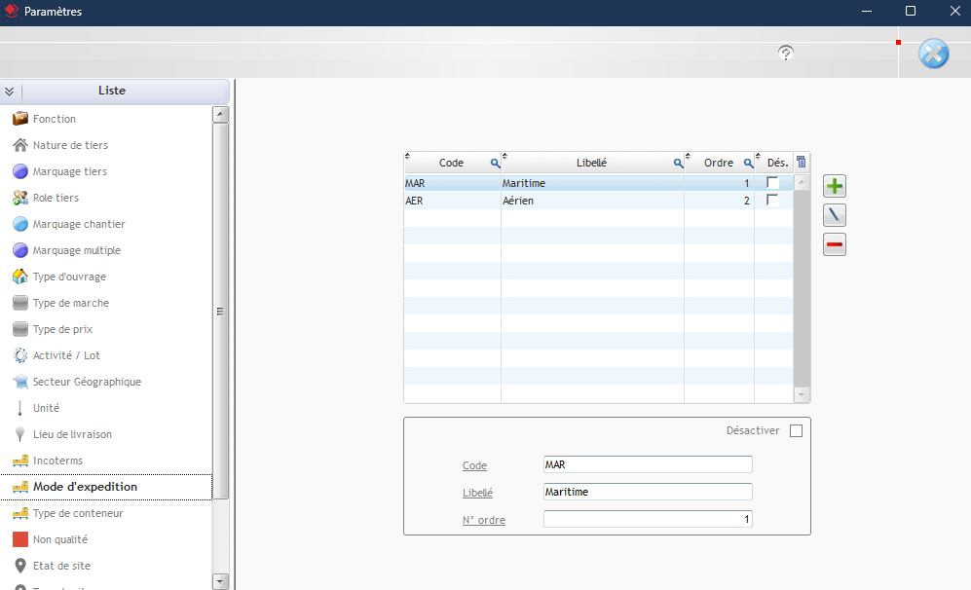
Task: Enable the Désactiver checkbox
Action: tap(796, 430)
